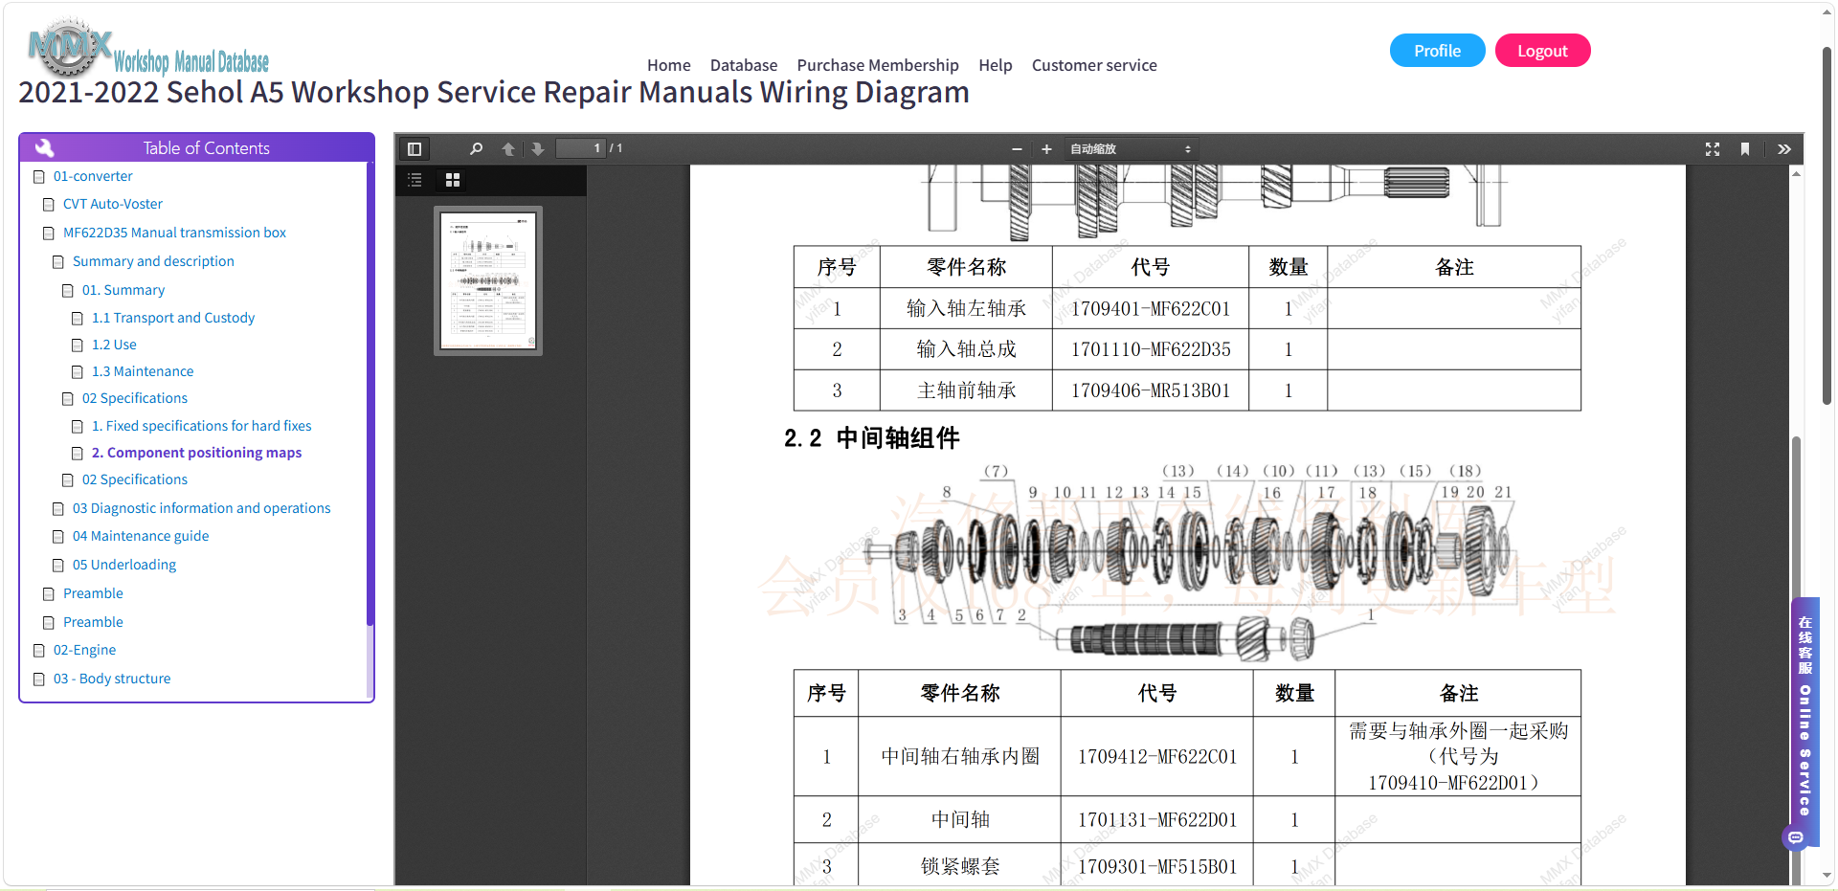Open the Home menu
Viewport: 1838px width, 891px height.
[668, 65]
